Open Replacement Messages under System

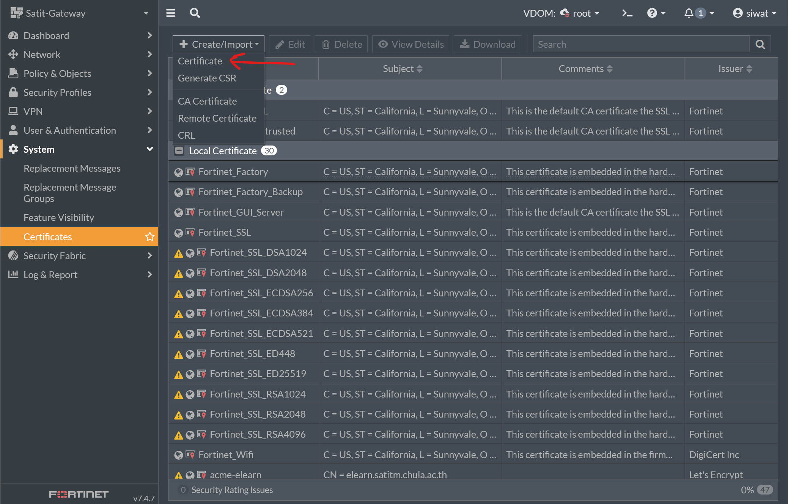pyautogui.click(x=72, y=168)
